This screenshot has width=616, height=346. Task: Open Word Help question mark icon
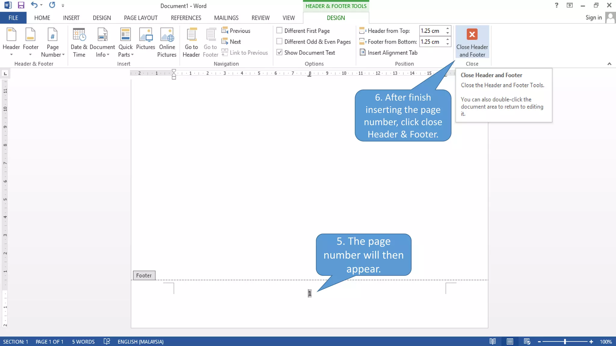pyautogui.click(x=556, y=5)
